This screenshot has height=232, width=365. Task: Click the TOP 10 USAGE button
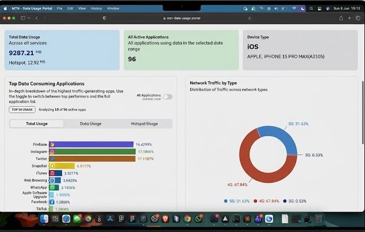click(x=22, y=109)
